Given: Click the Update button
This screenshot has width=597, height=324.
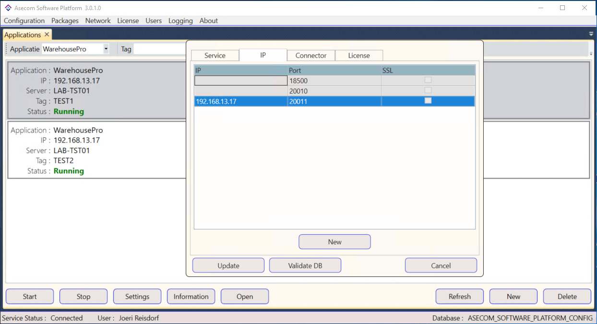Looking at the screenshot, I should click(228, 265).
